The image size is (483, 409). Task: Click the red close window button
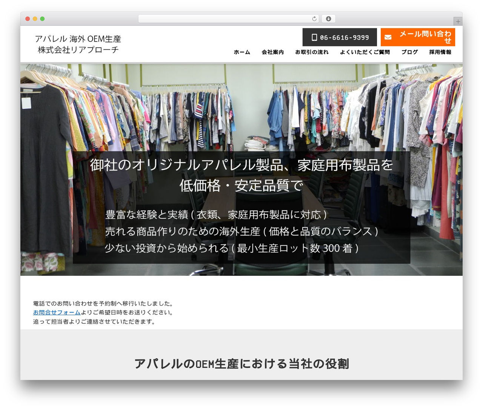point(28,19)
